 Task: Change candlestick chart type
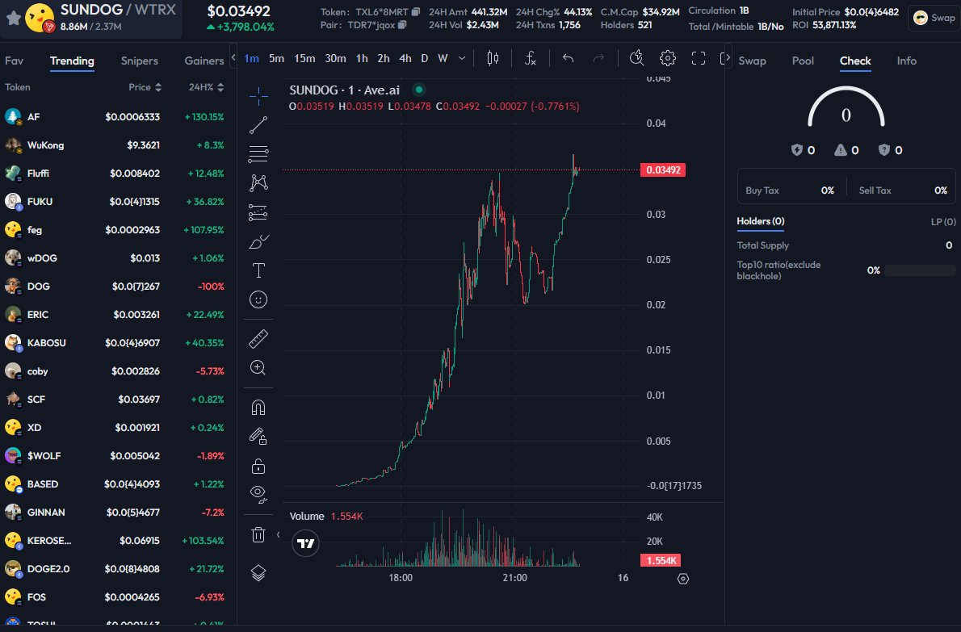[493, 58]
